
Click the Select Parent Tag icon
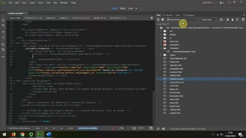click(x=3, y=38)
